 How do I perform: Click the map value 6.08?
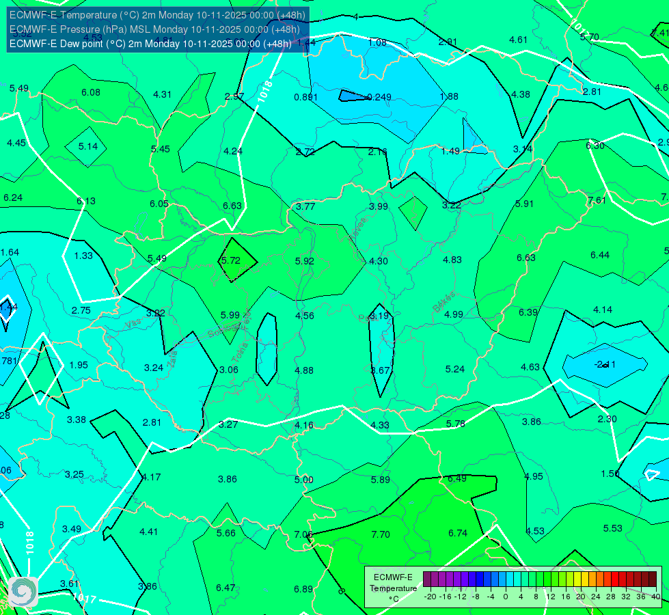pos(91,93)
